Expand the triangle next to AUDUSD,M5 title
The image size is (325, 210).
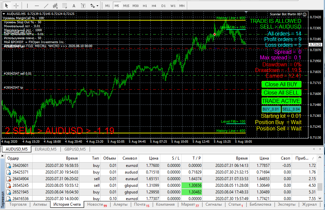click(x=4, y=14)
